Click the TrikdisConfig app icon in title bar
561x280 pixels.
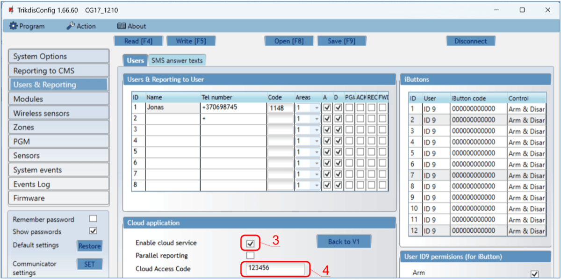(x=11, y=10)
